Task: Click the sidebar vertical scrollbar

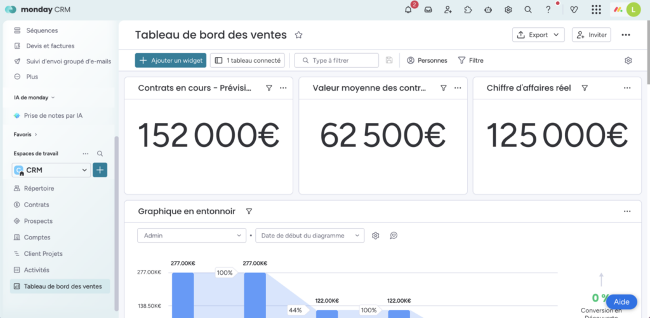Action: coord(116,224)
